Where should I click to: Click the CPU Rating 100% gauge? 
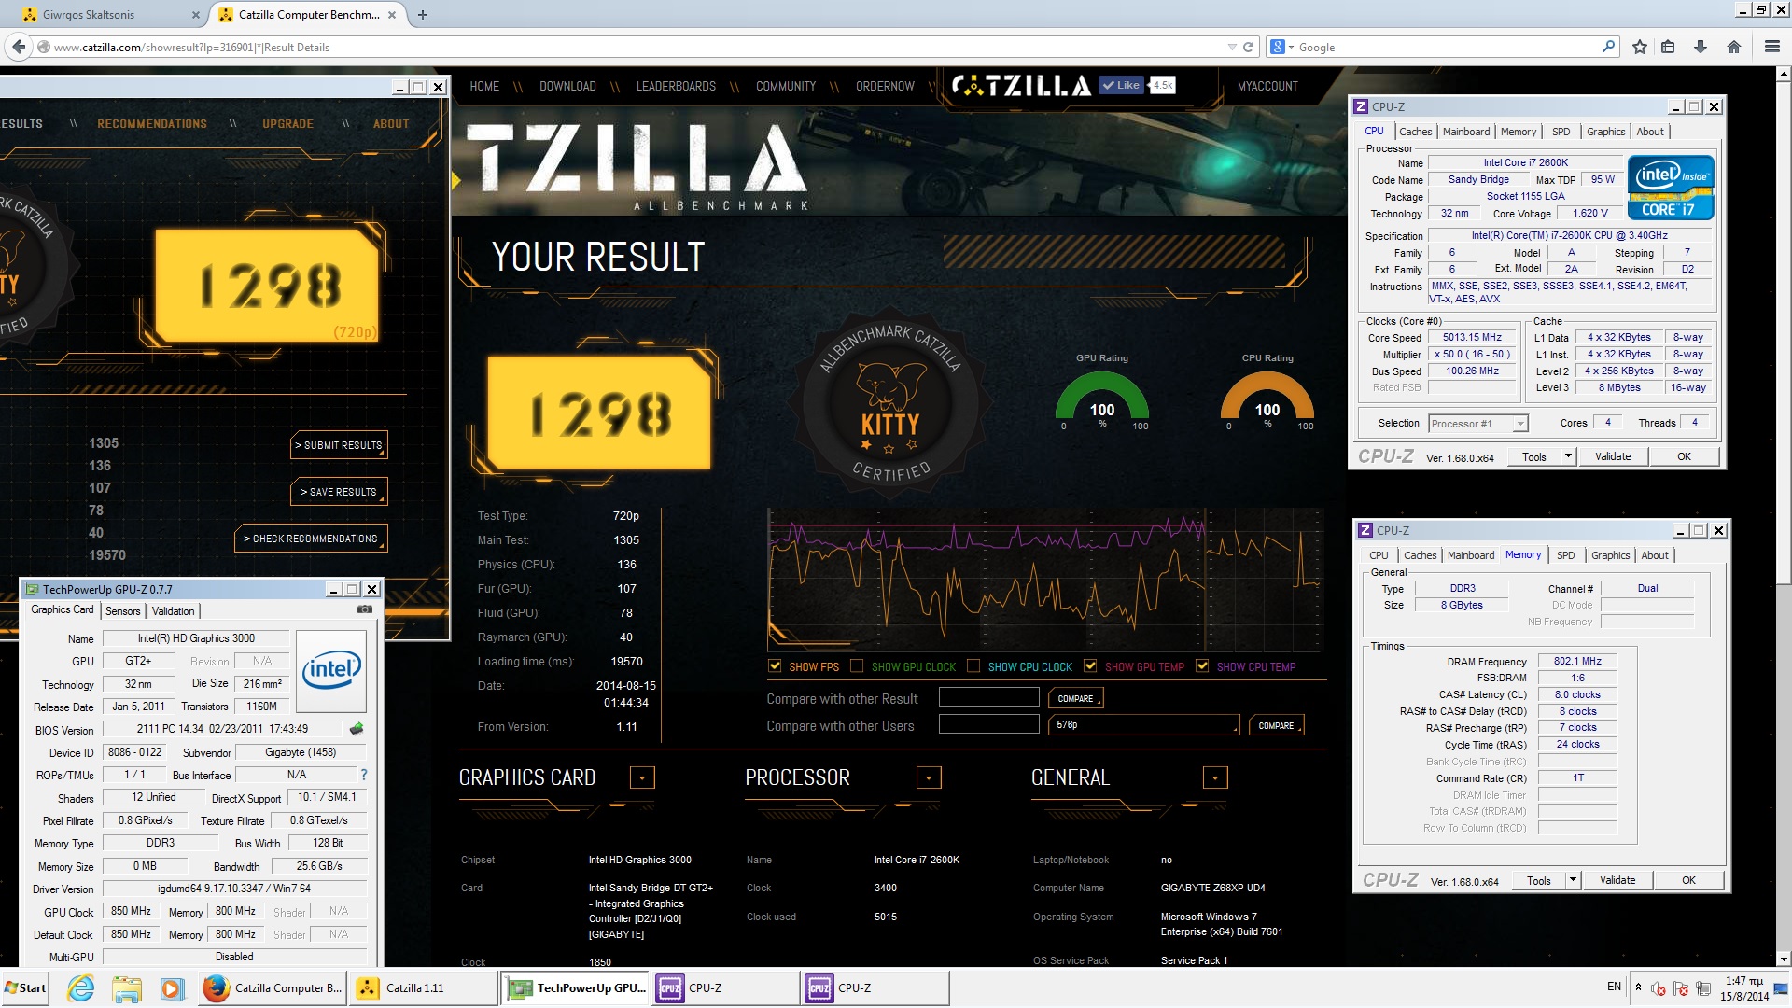point(1267,399)
